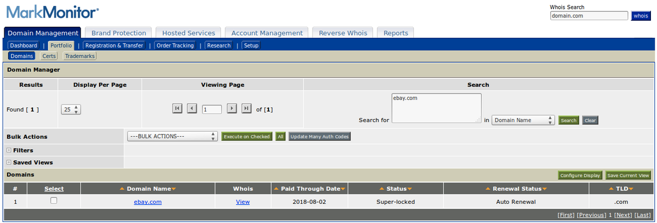The image size is (657, 223).
Task: Open the ebay.com domain link
Action: pos(148,202)
